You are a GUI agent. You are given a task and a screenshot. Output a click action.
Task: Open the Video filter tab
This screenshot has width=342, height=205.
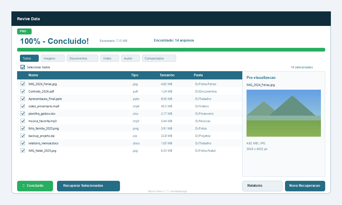pos(109,58)
